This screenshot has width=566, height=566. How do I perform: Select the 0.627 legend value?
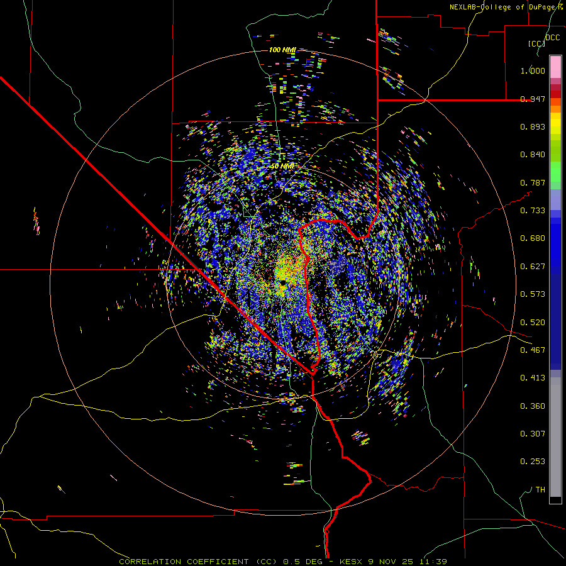click(x=533, y=267)
